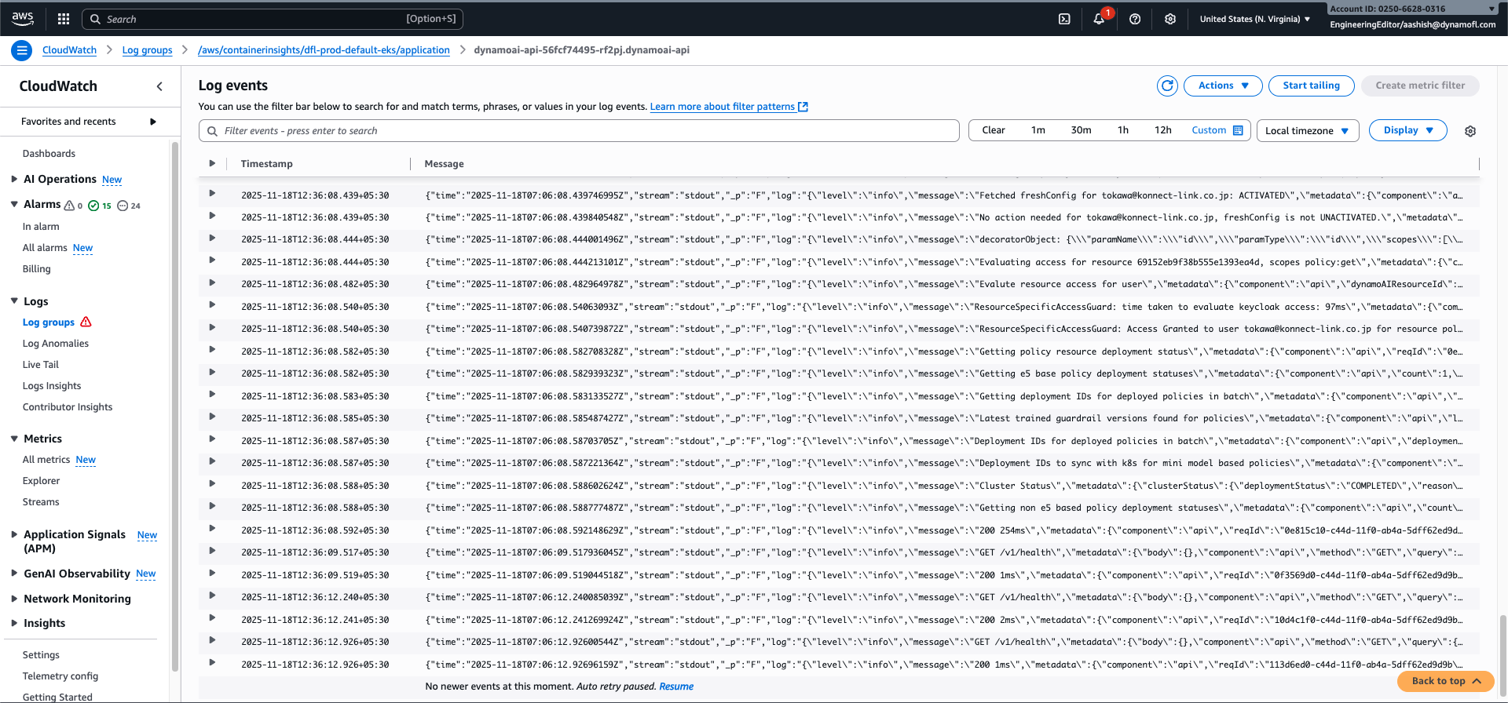The height and width of the screenshot is (703, 1508).
Task: Select the 30m time range
Action: pyautogui.click(x=1081, y=130)
